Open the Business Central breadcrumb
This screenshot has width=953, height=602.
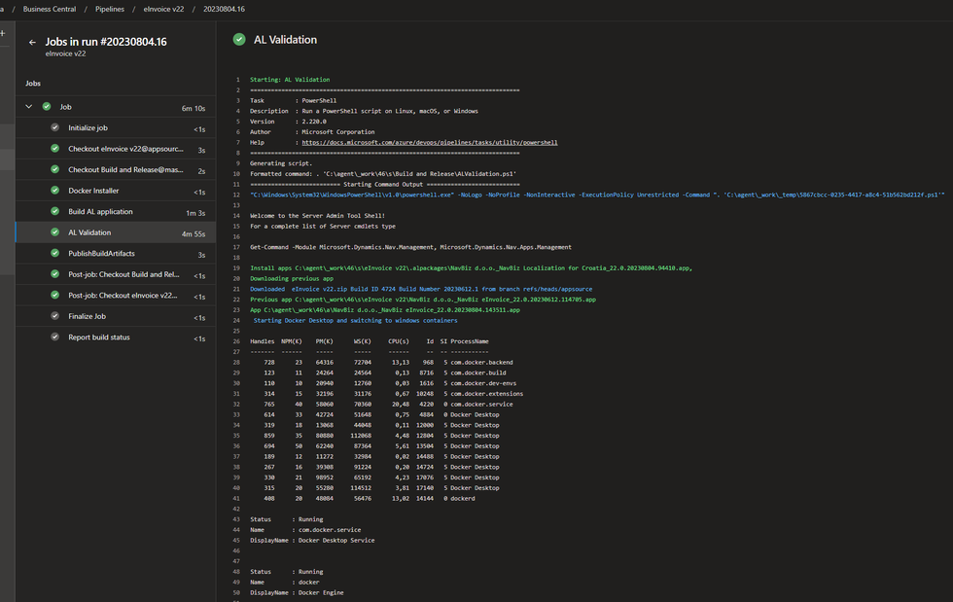tap(50, 9)
